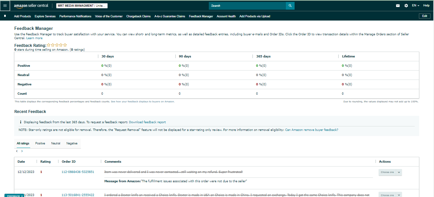This screenshot has height=197, width=434.
Task: Click the Rating column header
Action: tap(45, 162)
